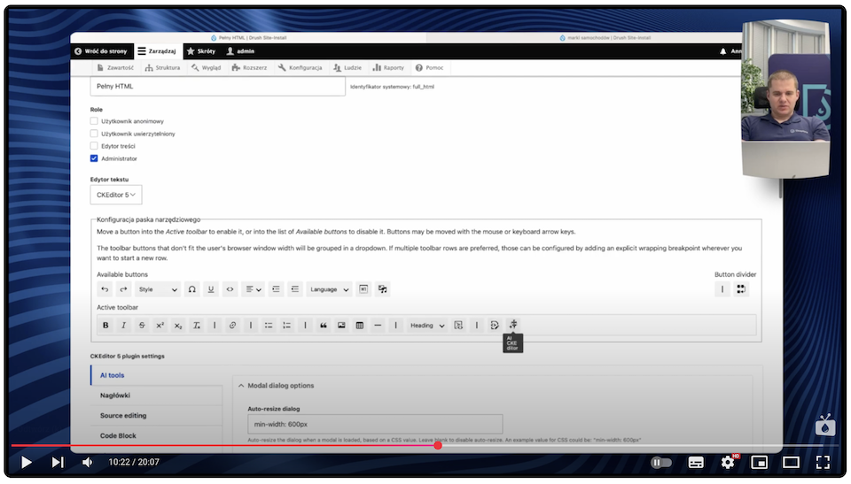The image size is (851, 484).
Task: Click the Numbered list button
Action: pyautogui.click(x=286, y=326)
